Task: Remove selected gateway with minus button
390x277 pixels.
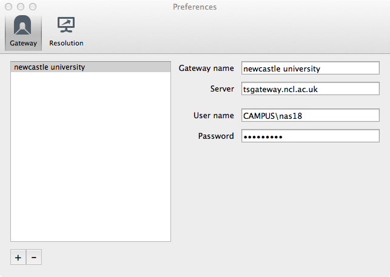Action: [34, 258]
